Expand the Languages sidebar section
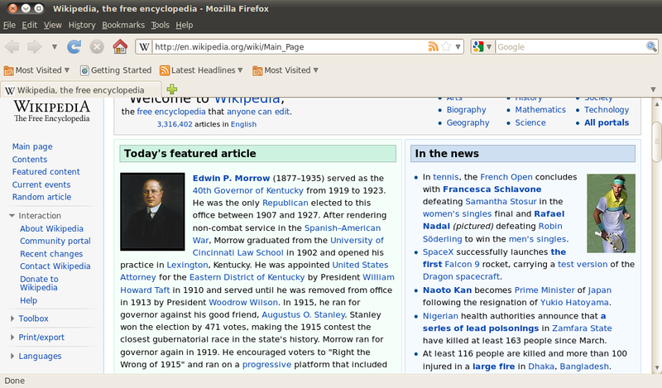Image resolution: width=662 pixels, height=388 pixels. tap(36, 356)
